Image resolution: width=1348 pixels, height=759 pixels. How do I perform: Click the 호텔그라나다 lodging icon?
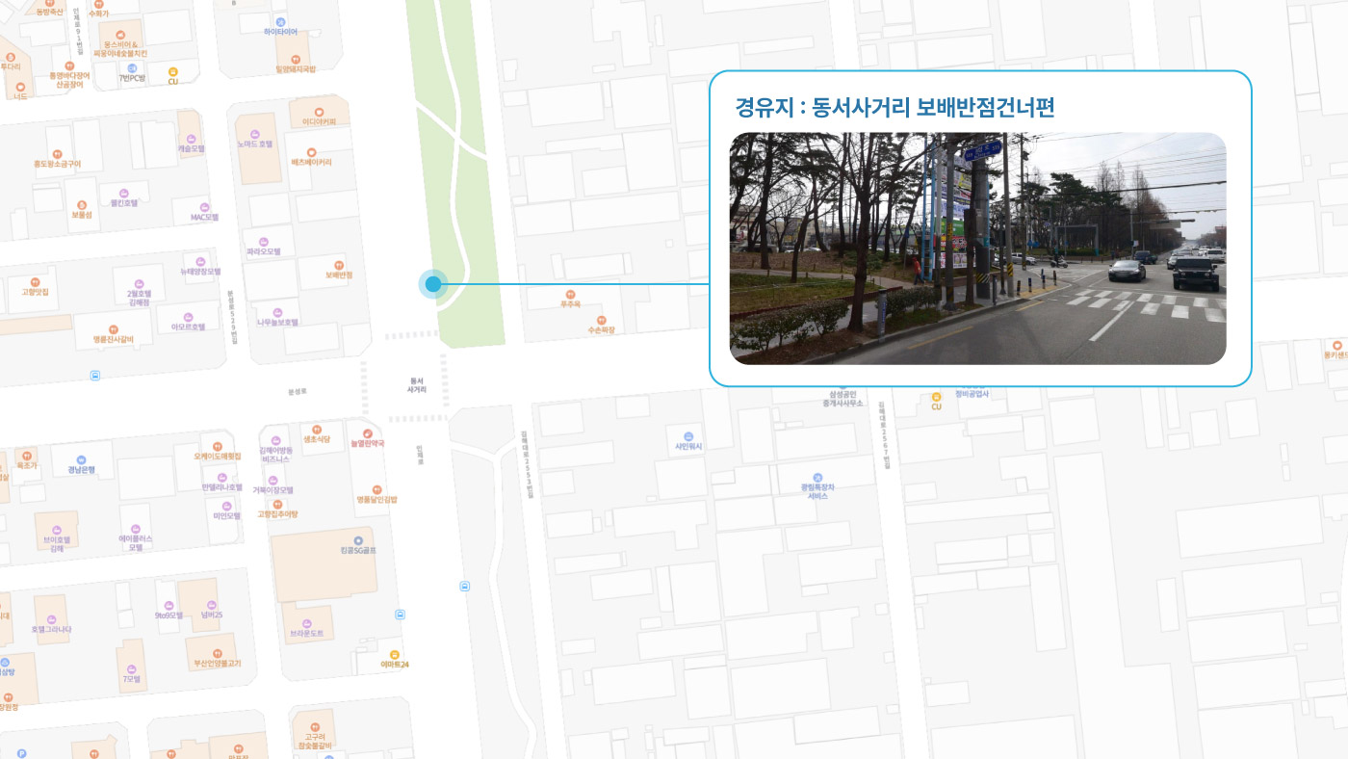51,618
